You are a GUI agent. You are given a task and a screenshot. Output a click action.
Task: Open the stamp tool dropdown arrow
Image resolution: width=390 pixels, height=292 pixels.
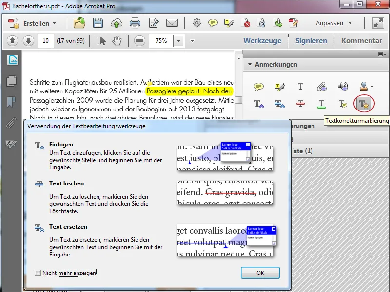coord(372,87)
